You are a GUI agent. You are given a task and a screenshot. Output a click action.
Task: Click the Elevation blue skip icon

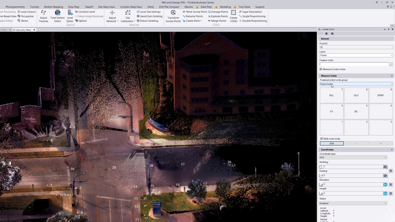coord(385,184)
